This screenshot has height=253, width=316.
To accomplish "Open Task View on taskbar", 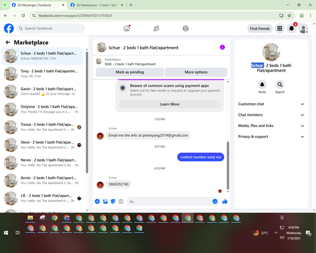I will coord(18,233).
